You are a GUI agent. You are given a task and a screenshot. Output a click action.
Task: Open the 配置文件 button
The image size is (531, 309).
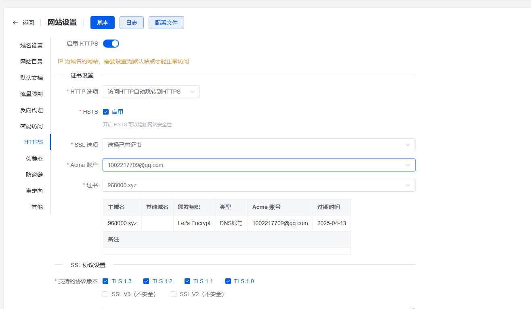click(x=166, y=23)
